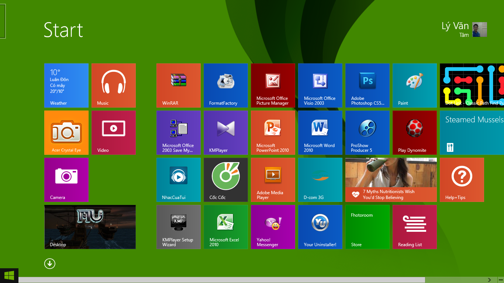504x283 pixels.
Task: Open the Lý Văn Tâm user account menu
Action: coord(464,29)
